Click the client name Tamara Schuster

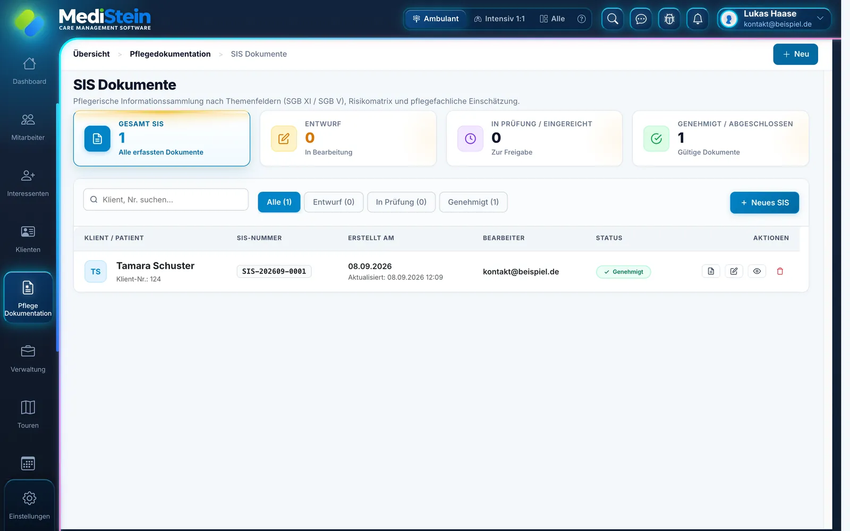point(155,266)
